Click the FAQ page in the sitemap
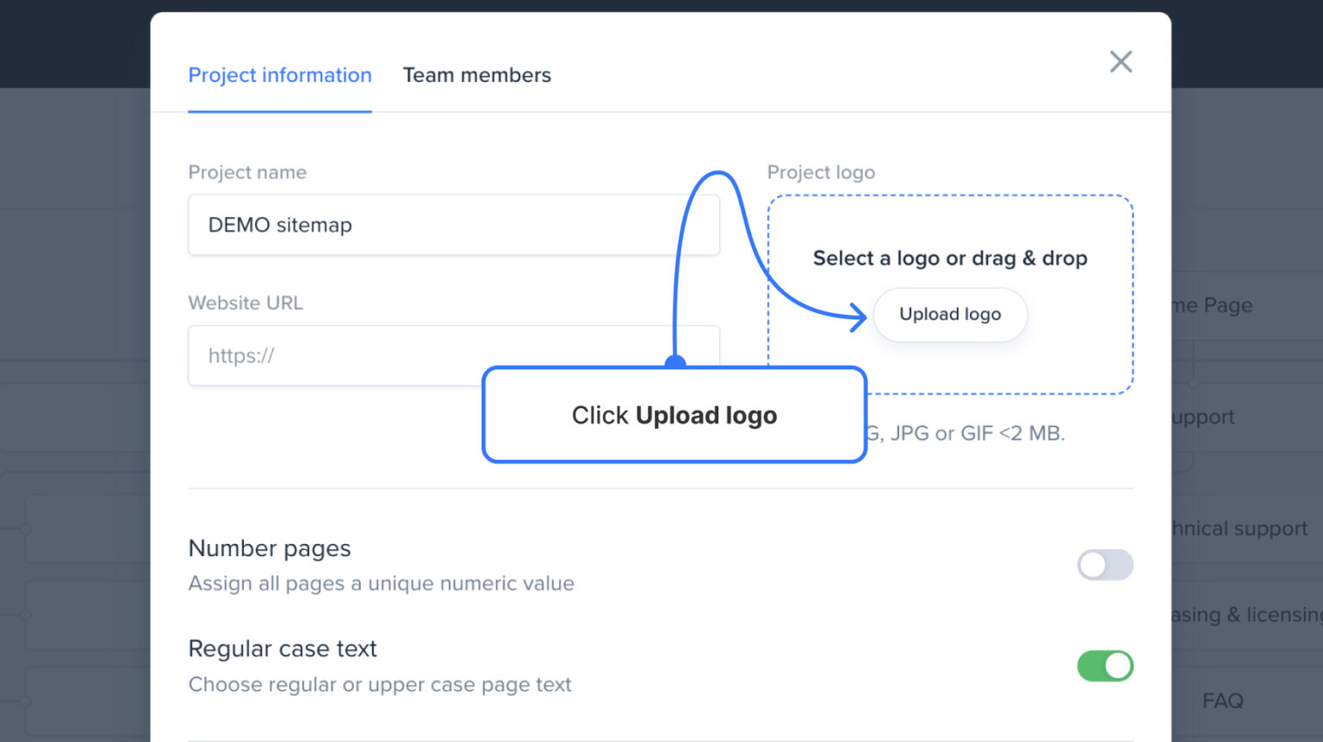Screen dimensions: 1323x742 (x=1222, y=700)
